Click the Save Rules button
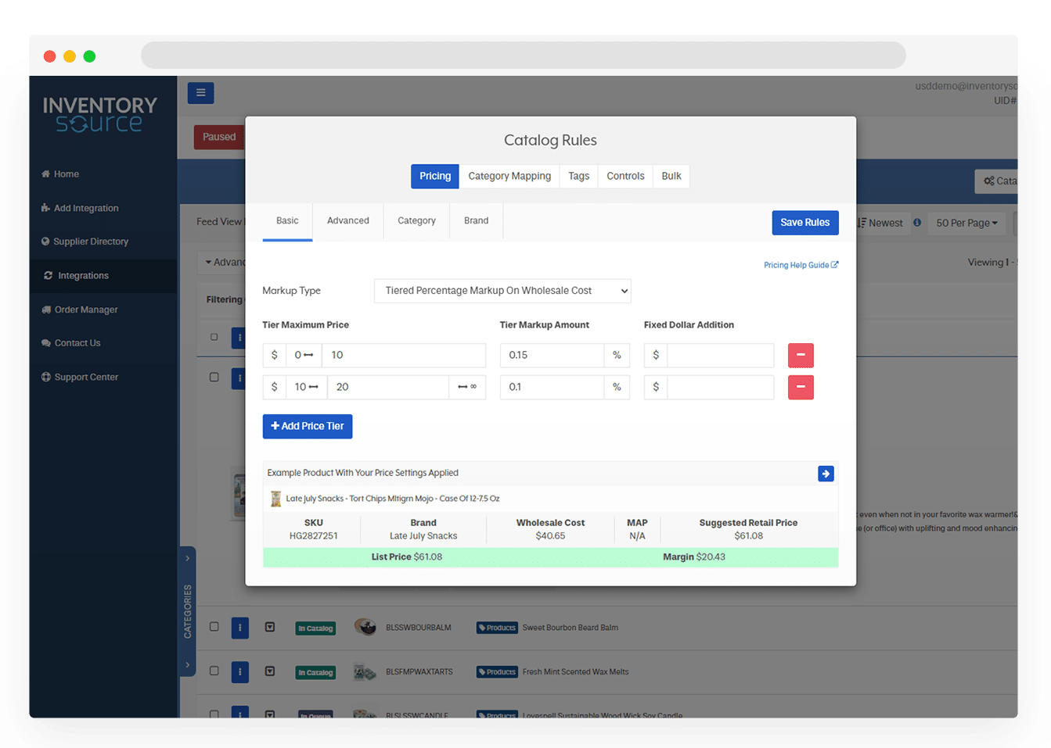This screenshot has height=748, width=1051. [804, 223]
